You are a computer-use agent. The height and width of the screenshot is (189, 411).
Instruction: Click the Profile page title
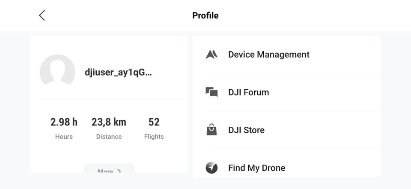point(205,15)
